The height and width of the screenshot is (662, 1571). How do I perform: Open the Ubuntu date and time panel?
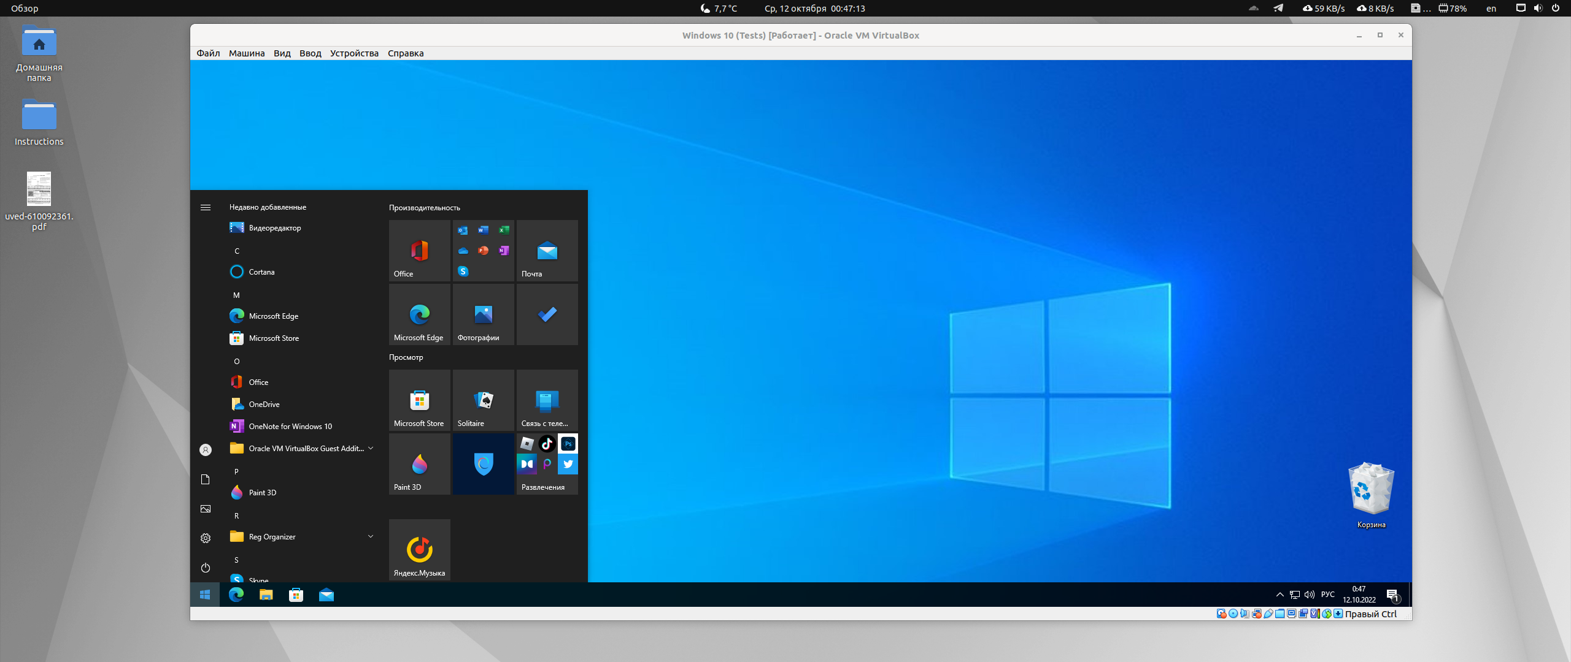814,9
